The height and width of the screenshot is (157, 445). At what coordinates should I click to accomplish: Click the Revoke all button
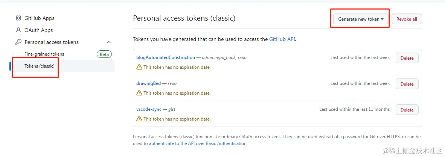point(407,19)
